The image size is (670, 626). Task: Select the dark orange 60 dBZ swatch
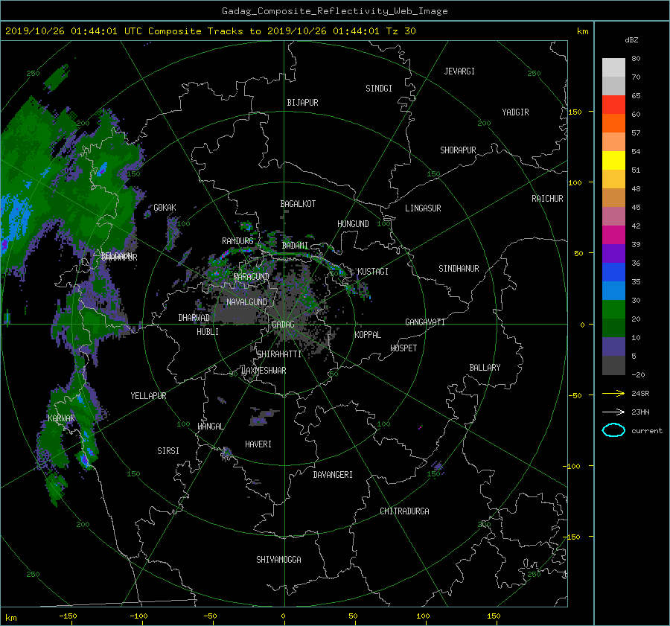(x=613, y=123)
